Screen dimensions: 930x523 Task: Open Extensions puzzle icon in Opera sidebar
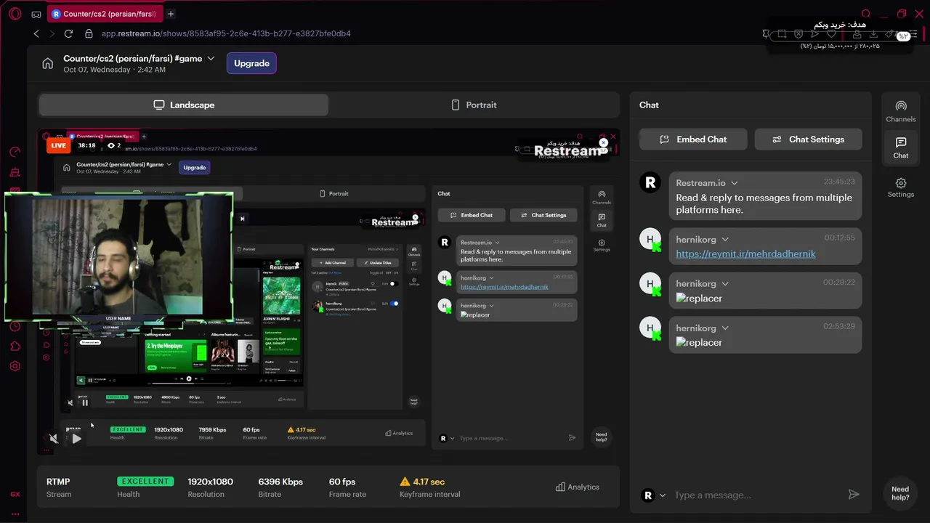tap(15, 346)
